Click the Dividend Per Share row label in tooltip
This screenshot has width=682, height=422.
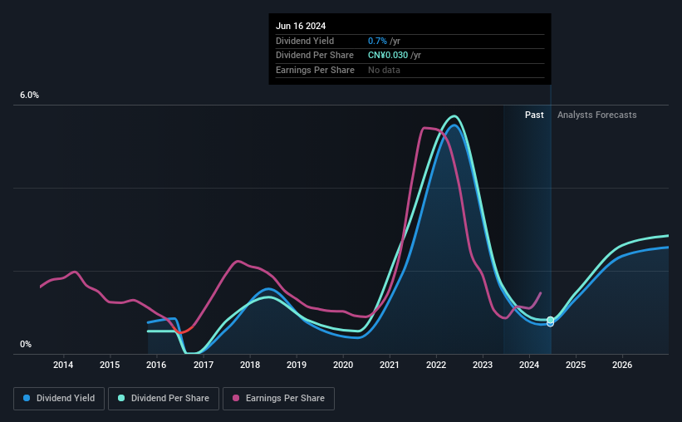[x=315, y=56]
